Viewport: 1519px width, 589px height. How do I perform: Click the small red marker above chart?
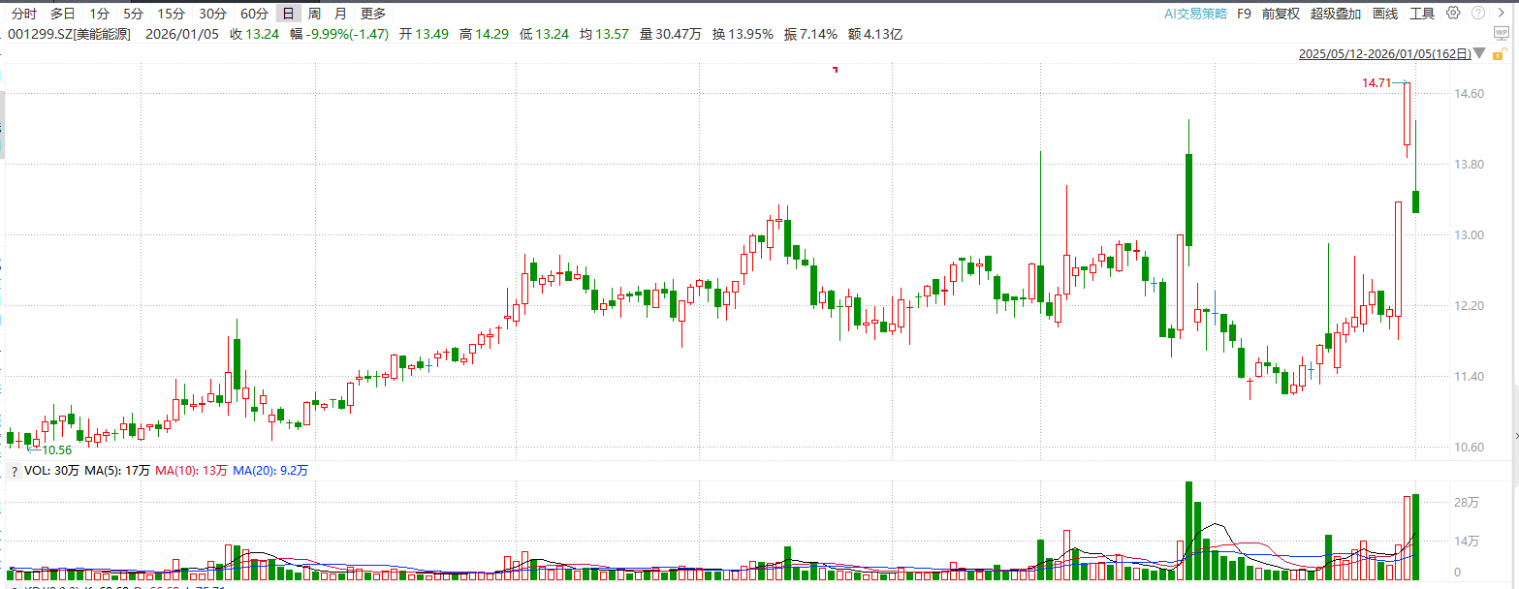(x=835, y=69)
